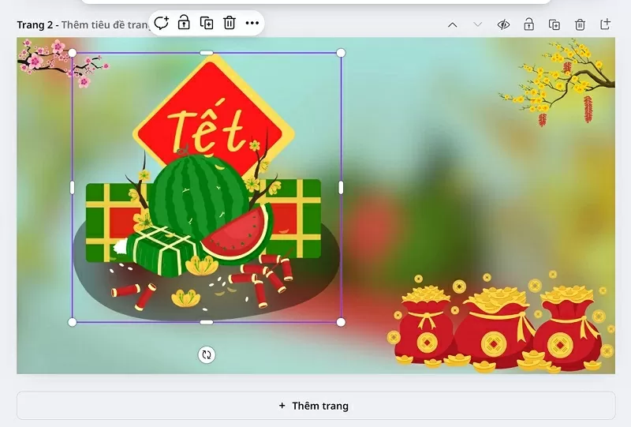Duplicate the selected element in floating toolbar

(x=207, y=23)
